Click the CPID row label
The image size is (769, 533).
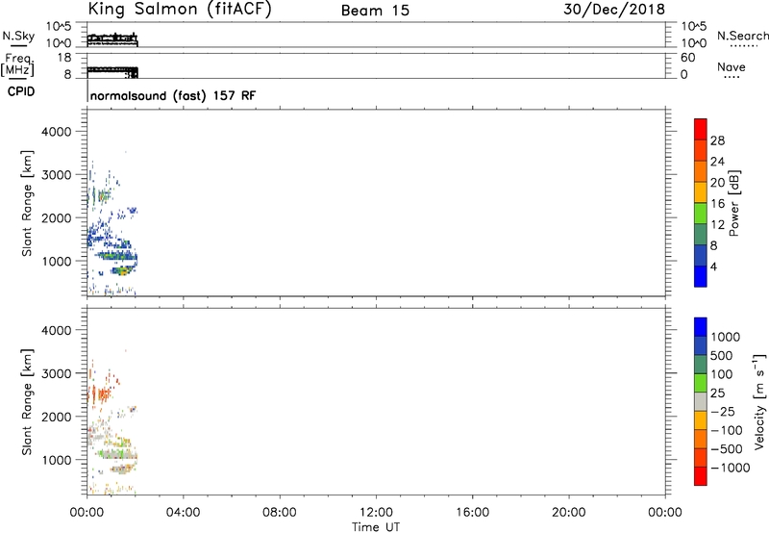click(21, 91)
